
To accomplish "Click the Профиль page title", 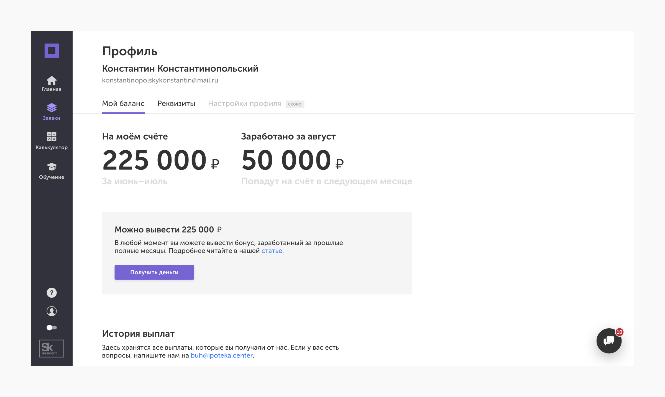I will pos(130,51).
